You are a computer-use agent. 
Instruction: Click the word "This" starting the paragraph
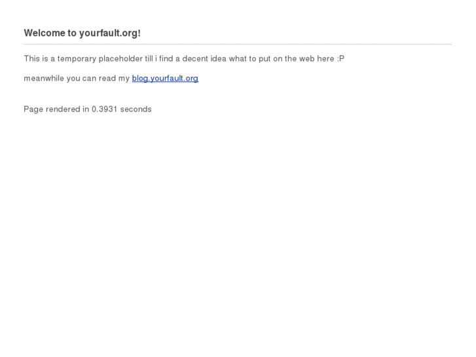coord(32,59)
